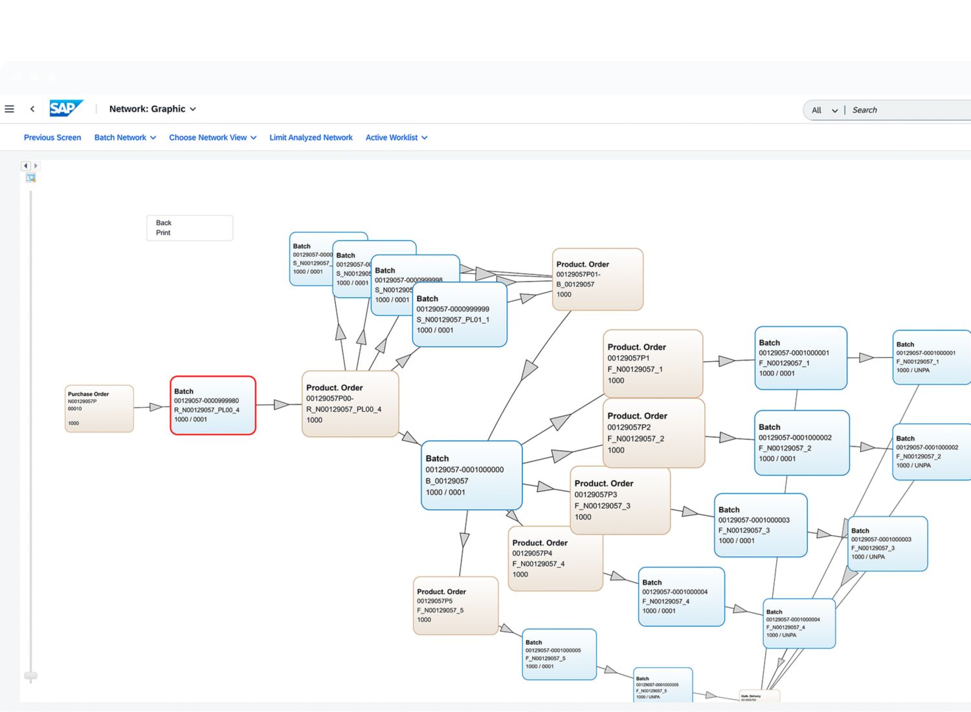Screen dimensions: 971x712
Task: Click Limit Analyzed Network
Action: point(311,137)
